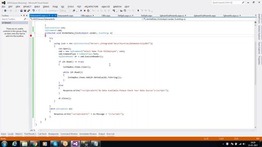Switch to the DelSpEx.aspx tab
Screen dimensions: 262x147
147,16
